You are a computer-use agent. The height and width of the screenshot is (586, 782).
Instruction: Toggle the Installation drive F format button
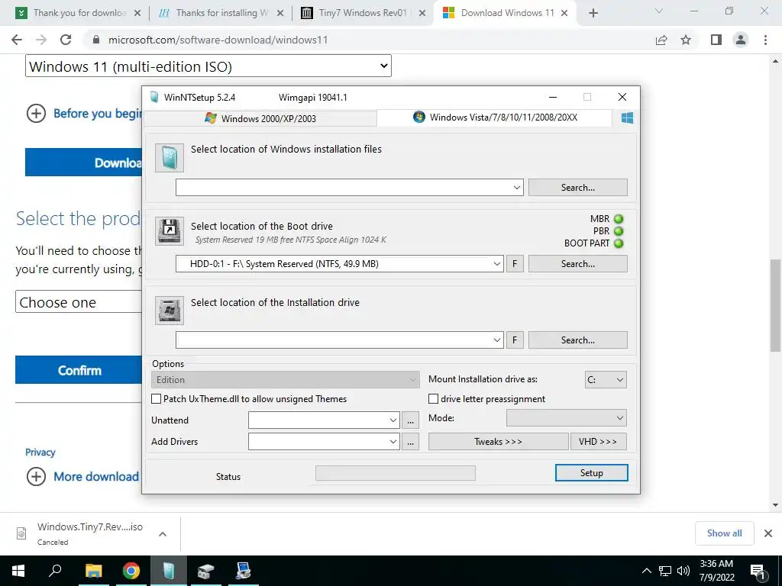515,340
